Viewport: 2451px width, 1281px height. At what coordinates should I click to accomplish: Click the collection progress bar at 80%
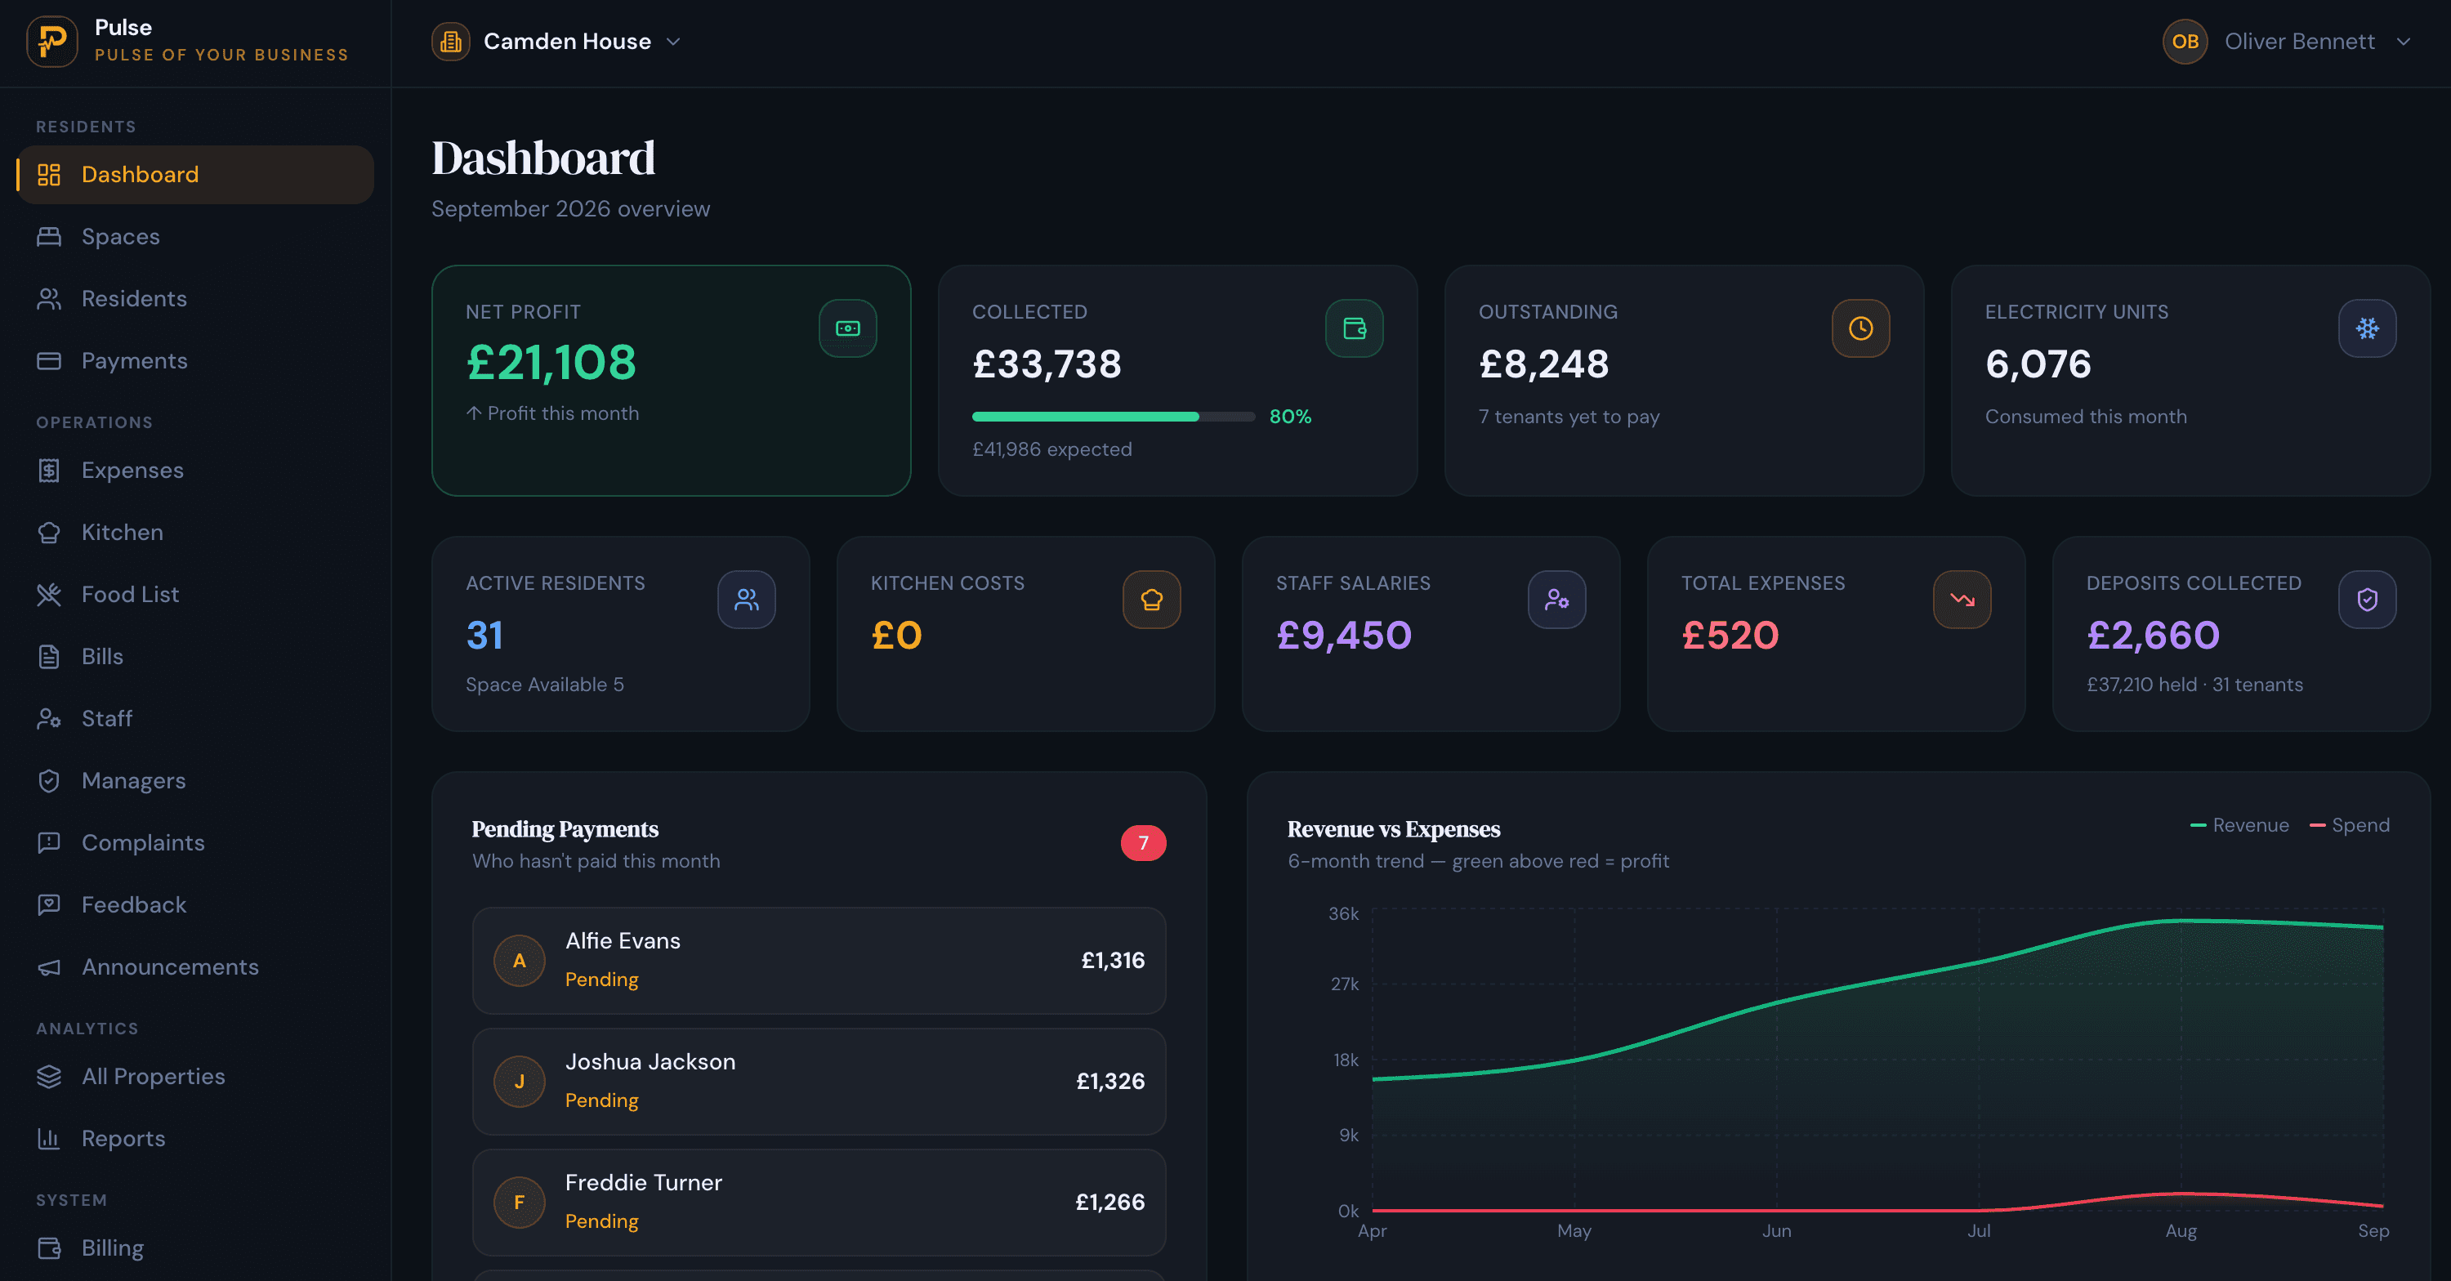(1114, 417)
